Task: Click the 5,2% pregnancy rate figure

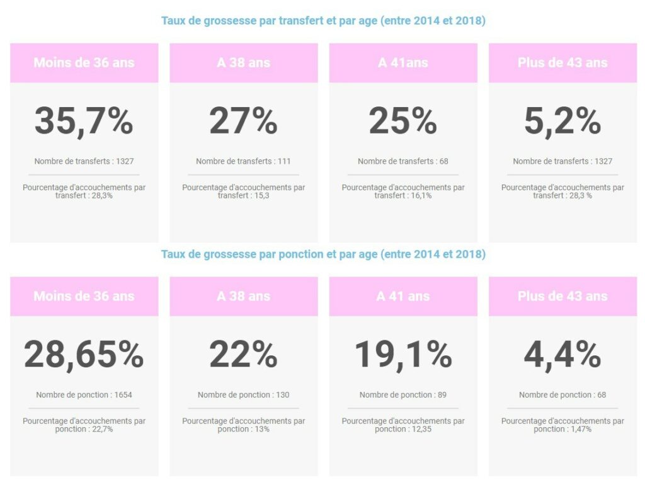Action: point(562,121)
